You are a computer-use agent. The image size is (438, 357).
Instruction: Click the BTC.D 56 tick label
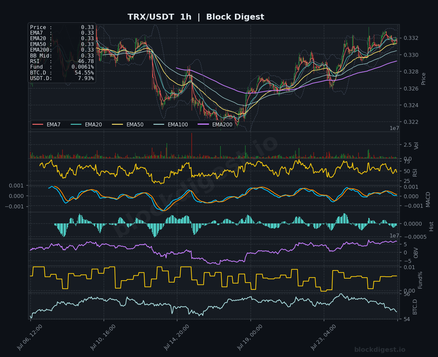click(x=407, y=294)
